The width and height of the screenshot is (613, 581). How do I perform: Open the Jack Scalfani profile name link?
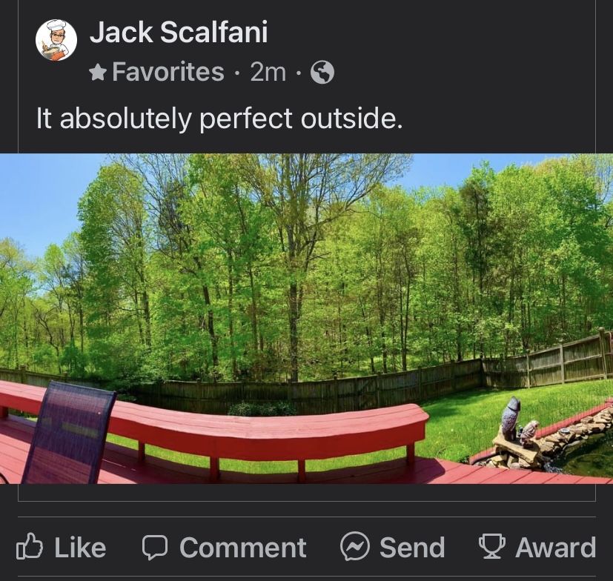coord(179,32)
